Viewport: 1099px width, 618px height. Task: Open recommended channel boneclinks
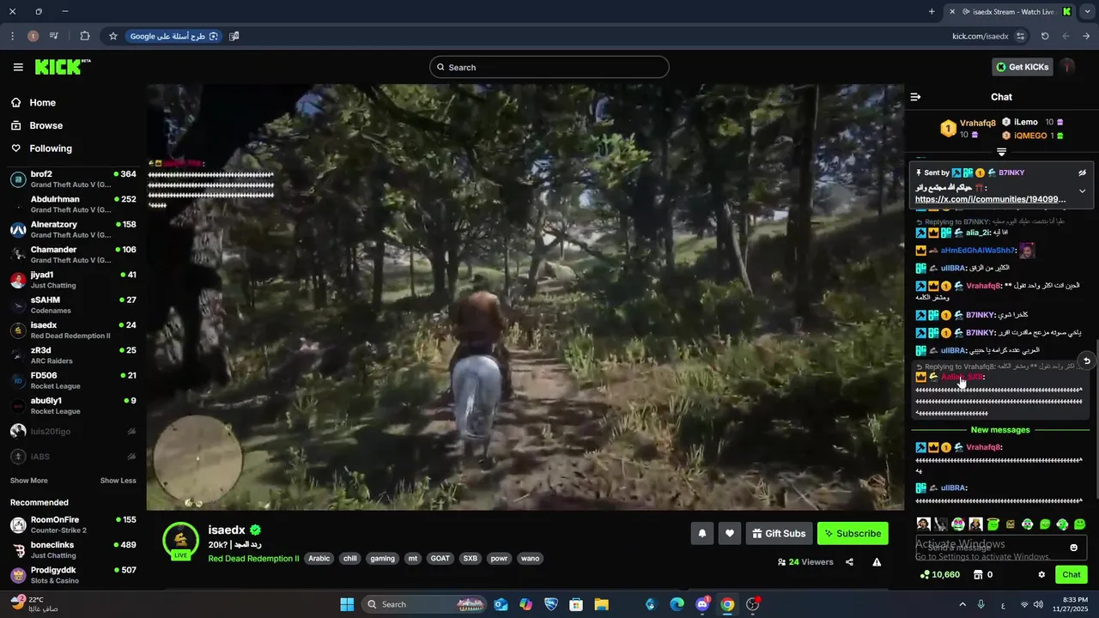73,549
